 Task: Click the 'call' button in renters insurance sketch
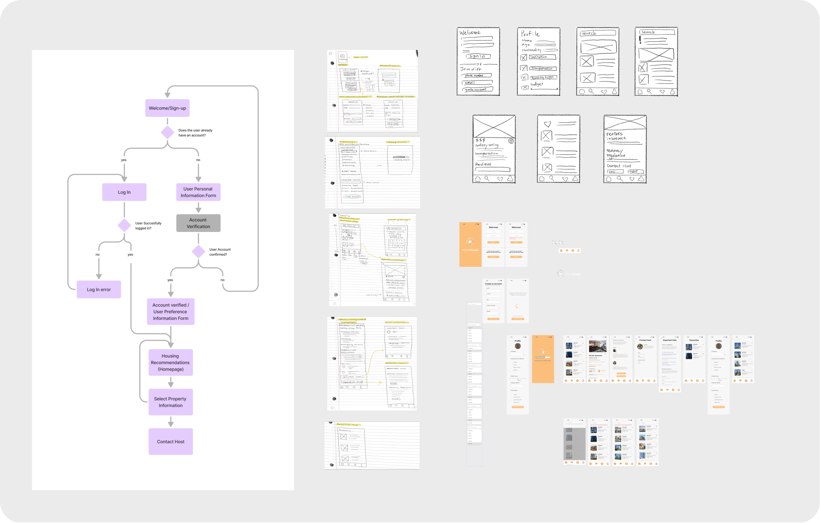pyautogui.click(x=615, y=172)
